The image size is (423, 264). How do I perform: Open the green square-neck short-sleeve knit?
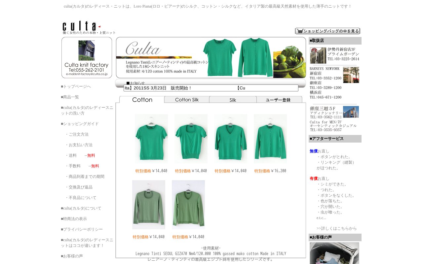(191, 139)
